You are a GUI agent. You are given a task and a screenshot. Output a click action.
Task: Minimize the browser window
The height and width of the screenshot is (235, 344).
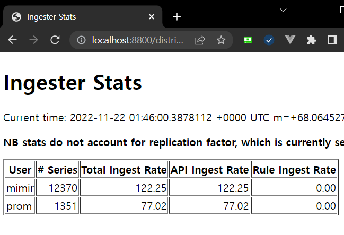[314, 10]
